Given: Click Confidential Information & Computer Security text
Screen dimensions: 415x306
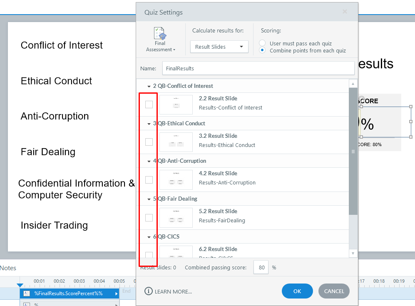Looking at the screenshot, I should [77, 189].
